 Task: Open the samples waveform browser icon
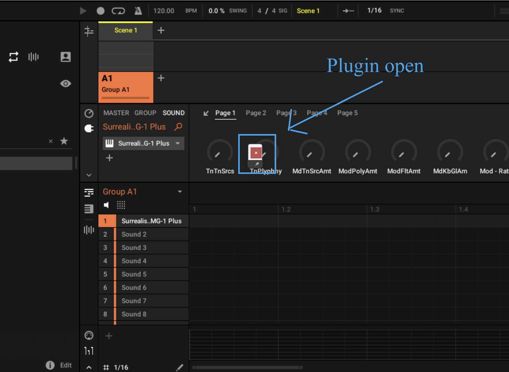33,57
